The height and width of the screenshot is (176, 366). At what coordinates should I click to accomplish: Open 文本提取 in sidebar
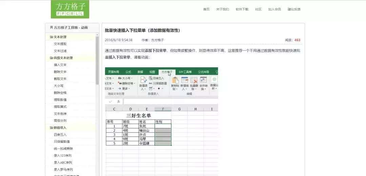click(60, 44)
